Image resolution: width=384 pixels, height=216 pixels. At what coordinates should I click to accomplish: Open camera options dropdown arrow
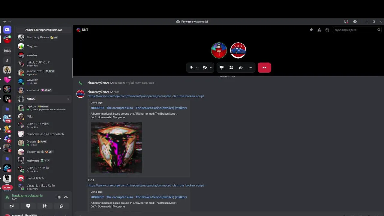point(211,68)
